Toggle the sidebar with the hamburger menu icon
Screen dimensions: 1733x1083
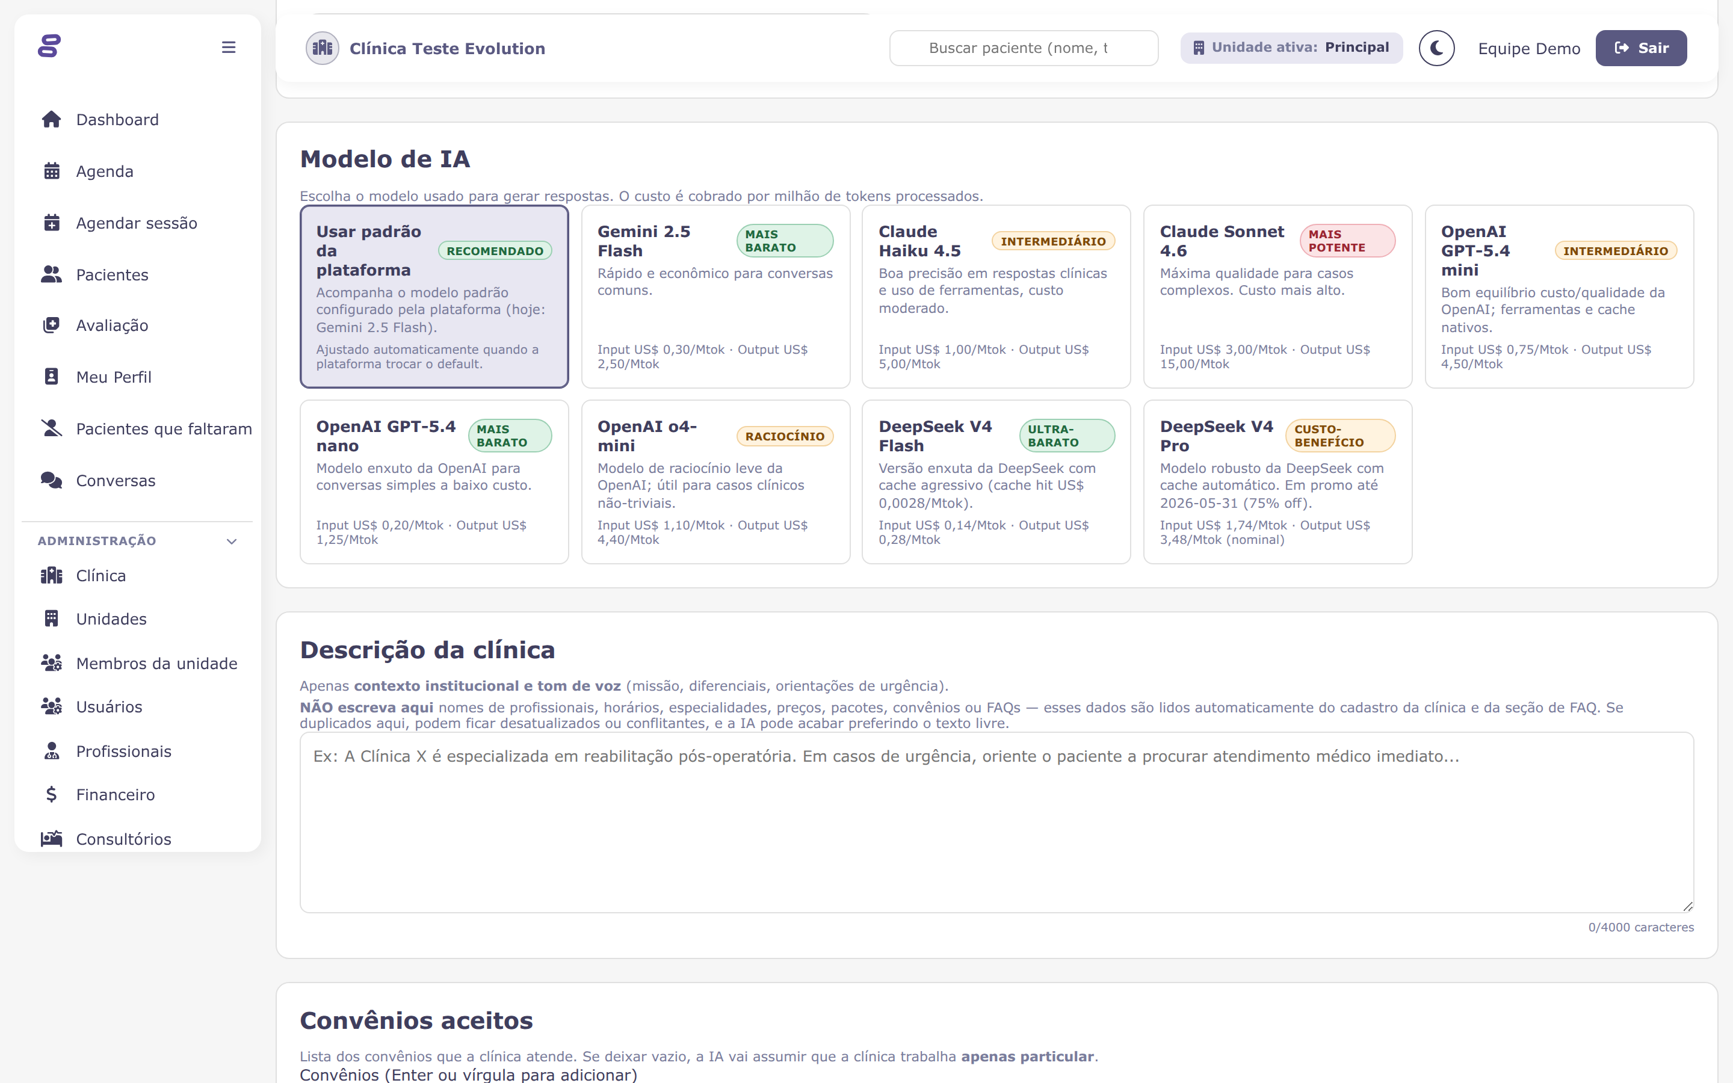coord(229,48)
